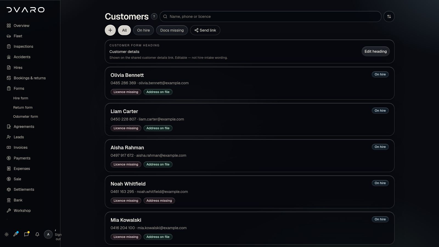Click the 'A' user avatar
Image resolution: width=439 pixels, height=247 pixels.
[x=48, y=234]
